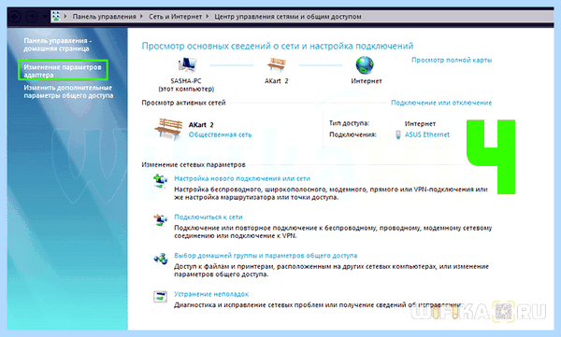The height and width of the screenshot is (337, 561).
Task: Click the Тип доступа: label
Action: click(349, 123)
